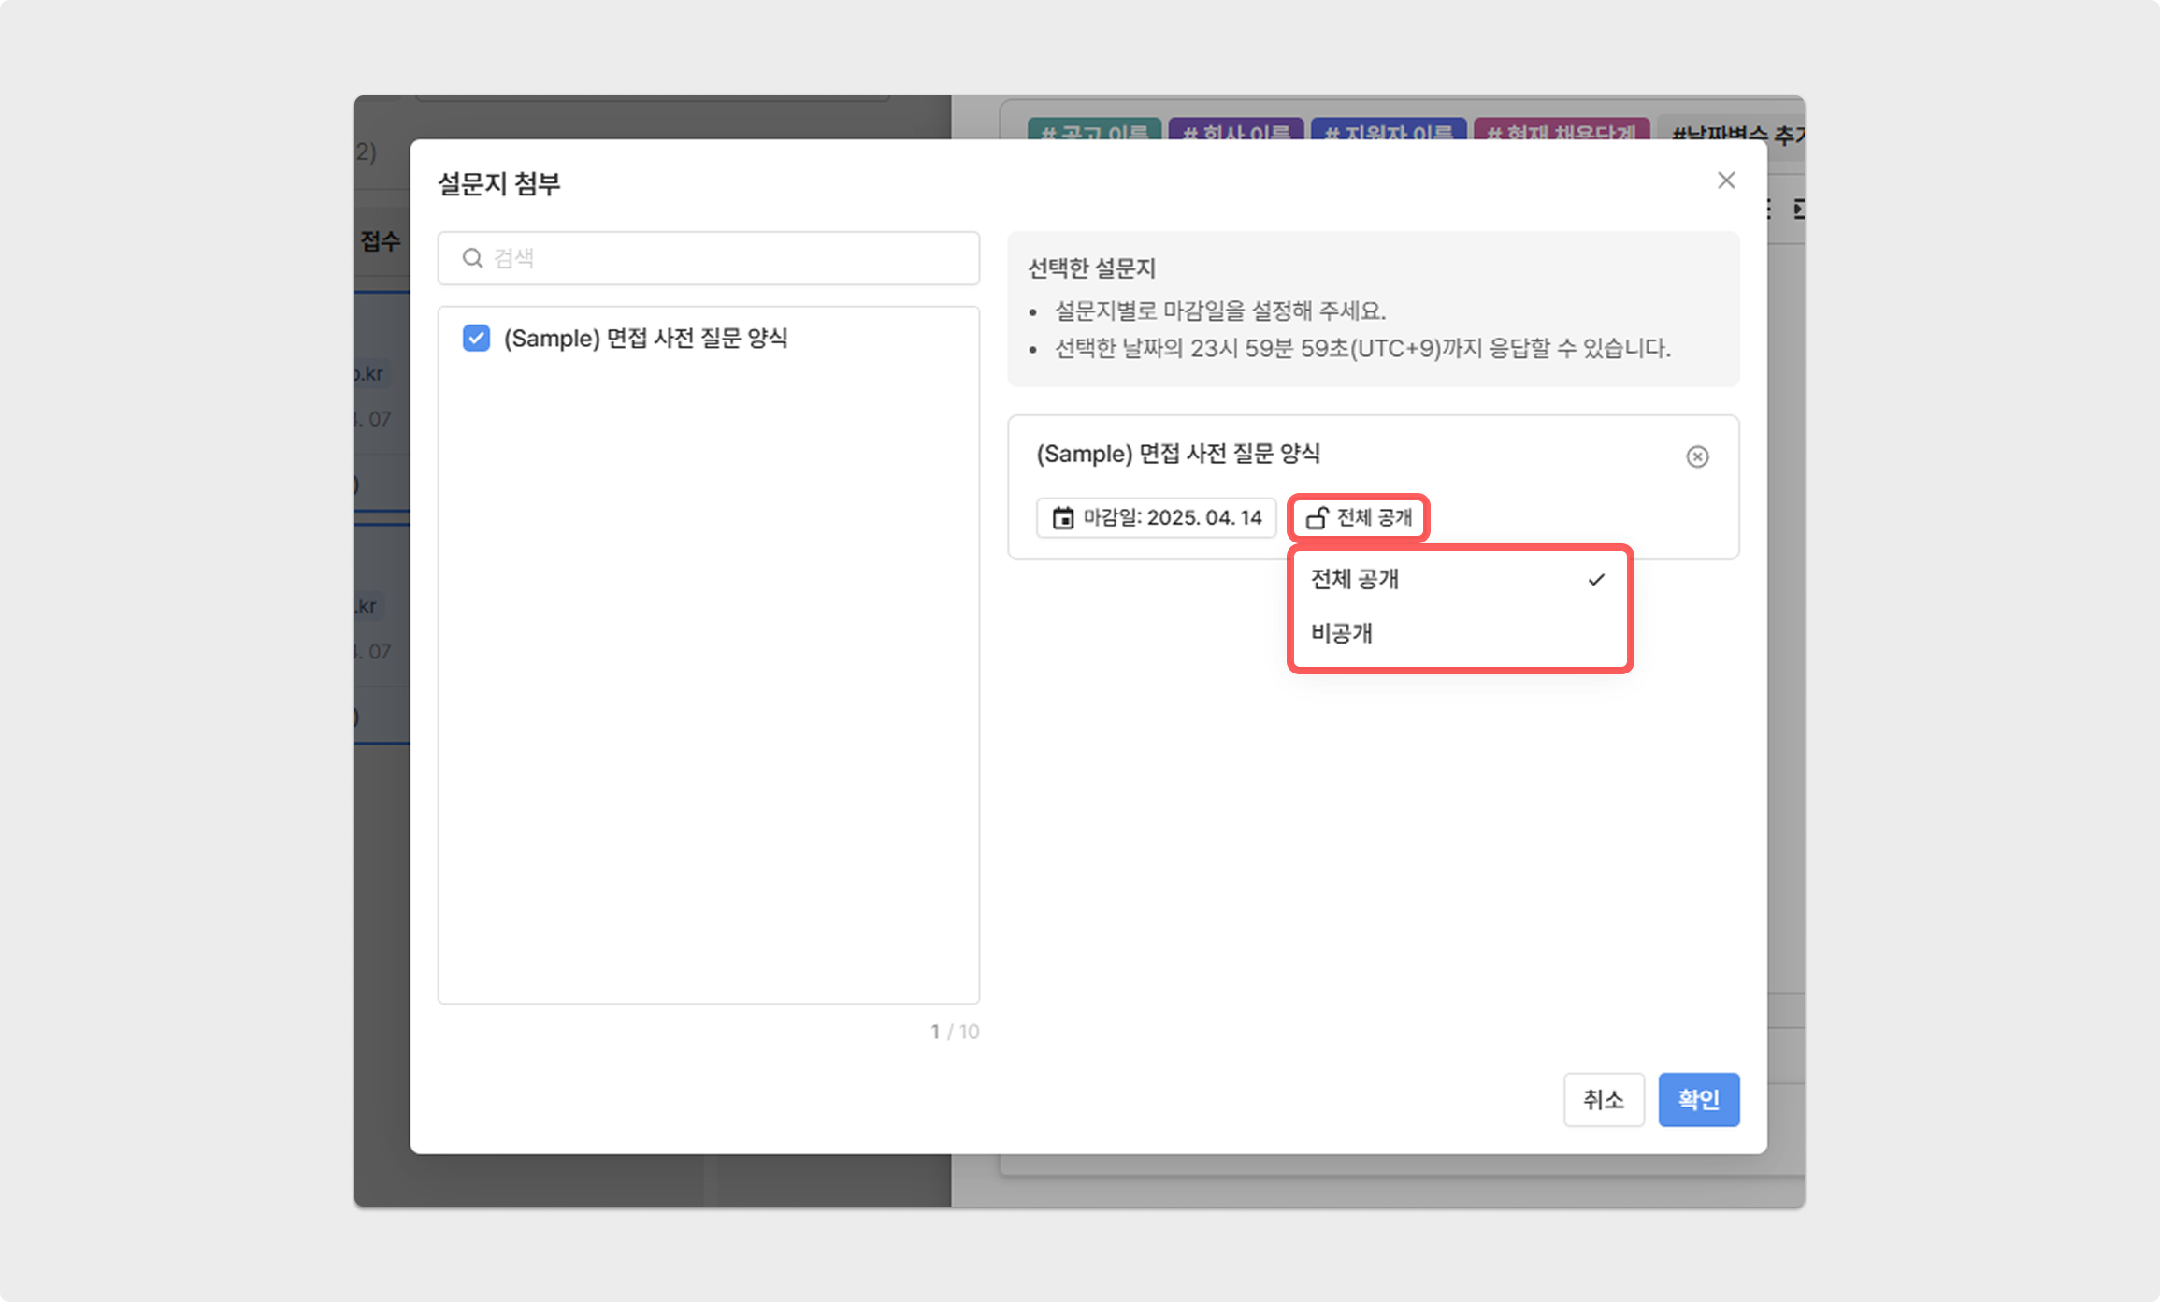Click the (Sample) 면접 사전 질문 양식 list label
The height and width of the screenshot is (1302, 2160).
(645, 339)
